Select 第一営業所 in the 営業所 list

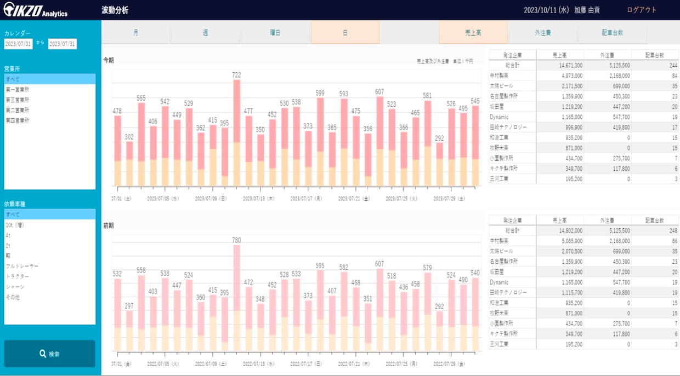click(18, 89)
